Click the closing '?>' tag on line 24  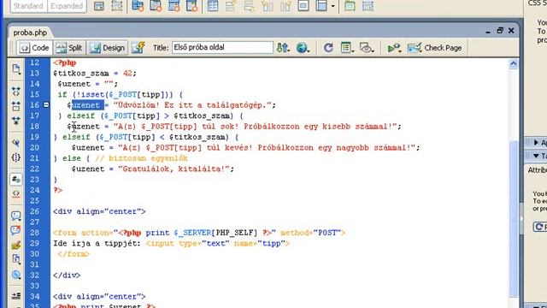58,190
